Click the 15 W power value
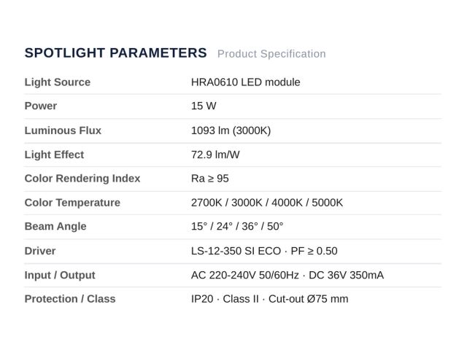Image resolution: width=467 pixels, height=350 pixels. click(x=204, y=106)
